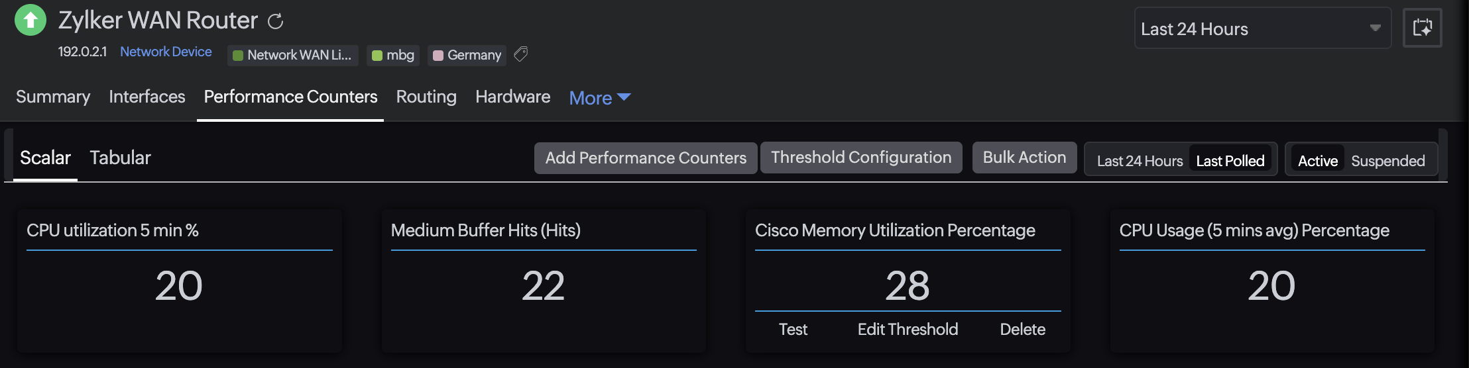Click the green Network WAN Li... tag
Viewport: 1469px width, 368px height.
[292, 55]
